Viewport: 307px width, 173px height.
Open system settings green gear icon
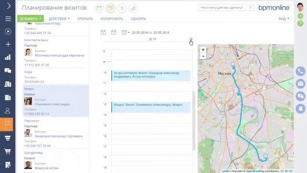click(x=300, y=16)
